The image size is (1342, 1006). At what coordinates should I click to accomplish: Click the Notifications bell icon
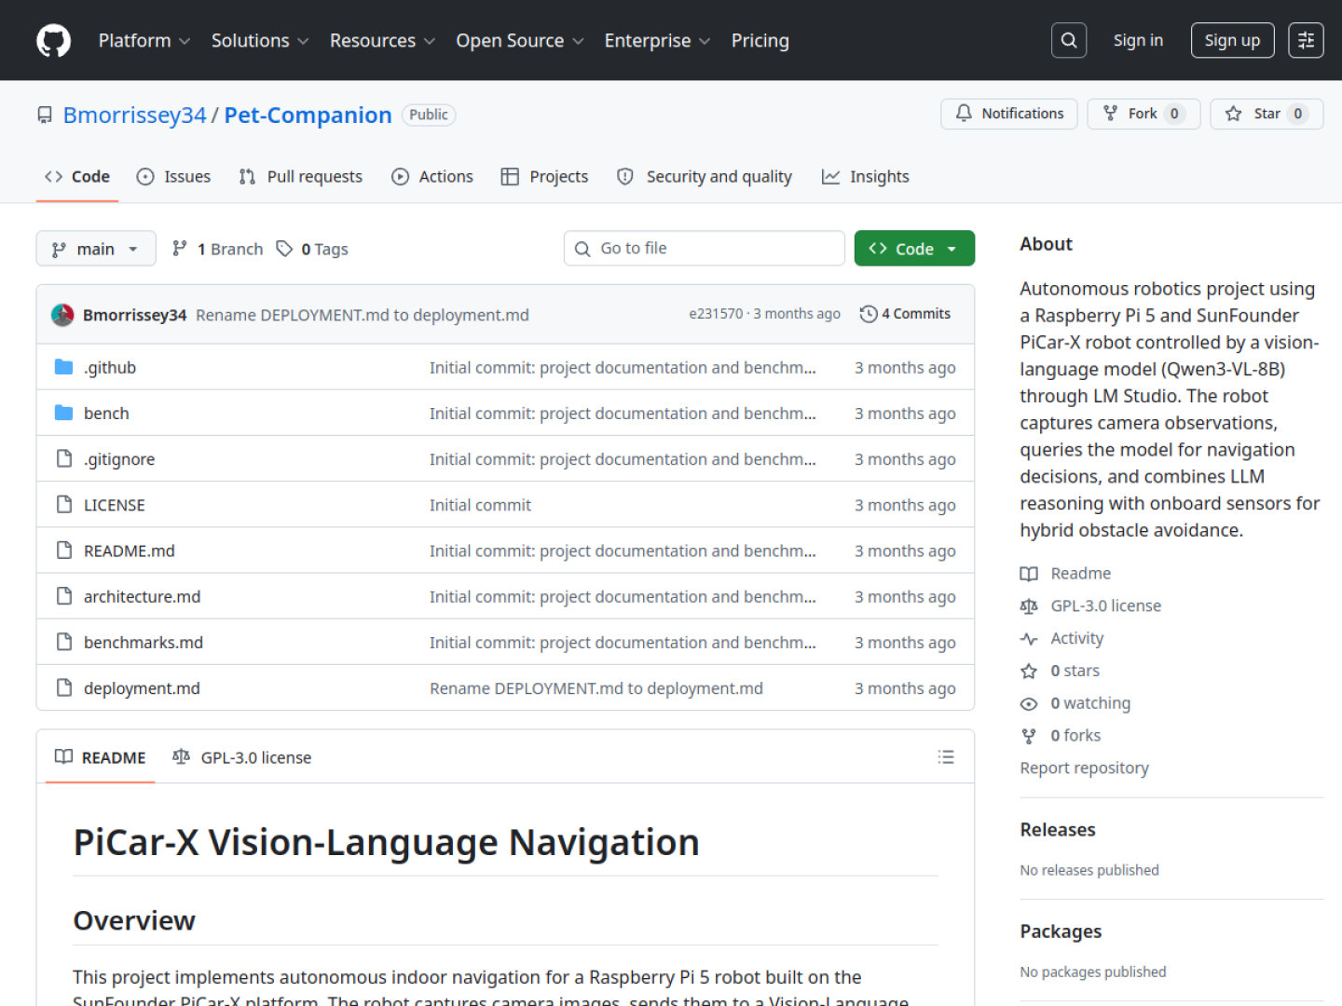[x=964, y=114]
